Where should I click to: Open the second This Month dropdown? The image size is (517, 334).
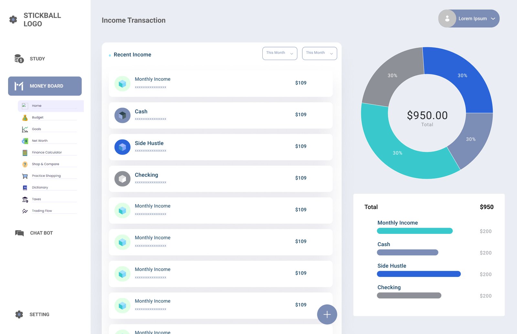(319, 53)
